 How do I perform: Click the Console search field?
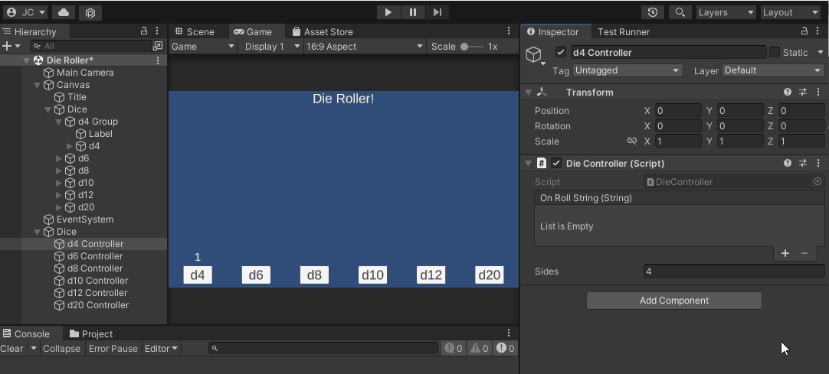click(x=323, y=348)
